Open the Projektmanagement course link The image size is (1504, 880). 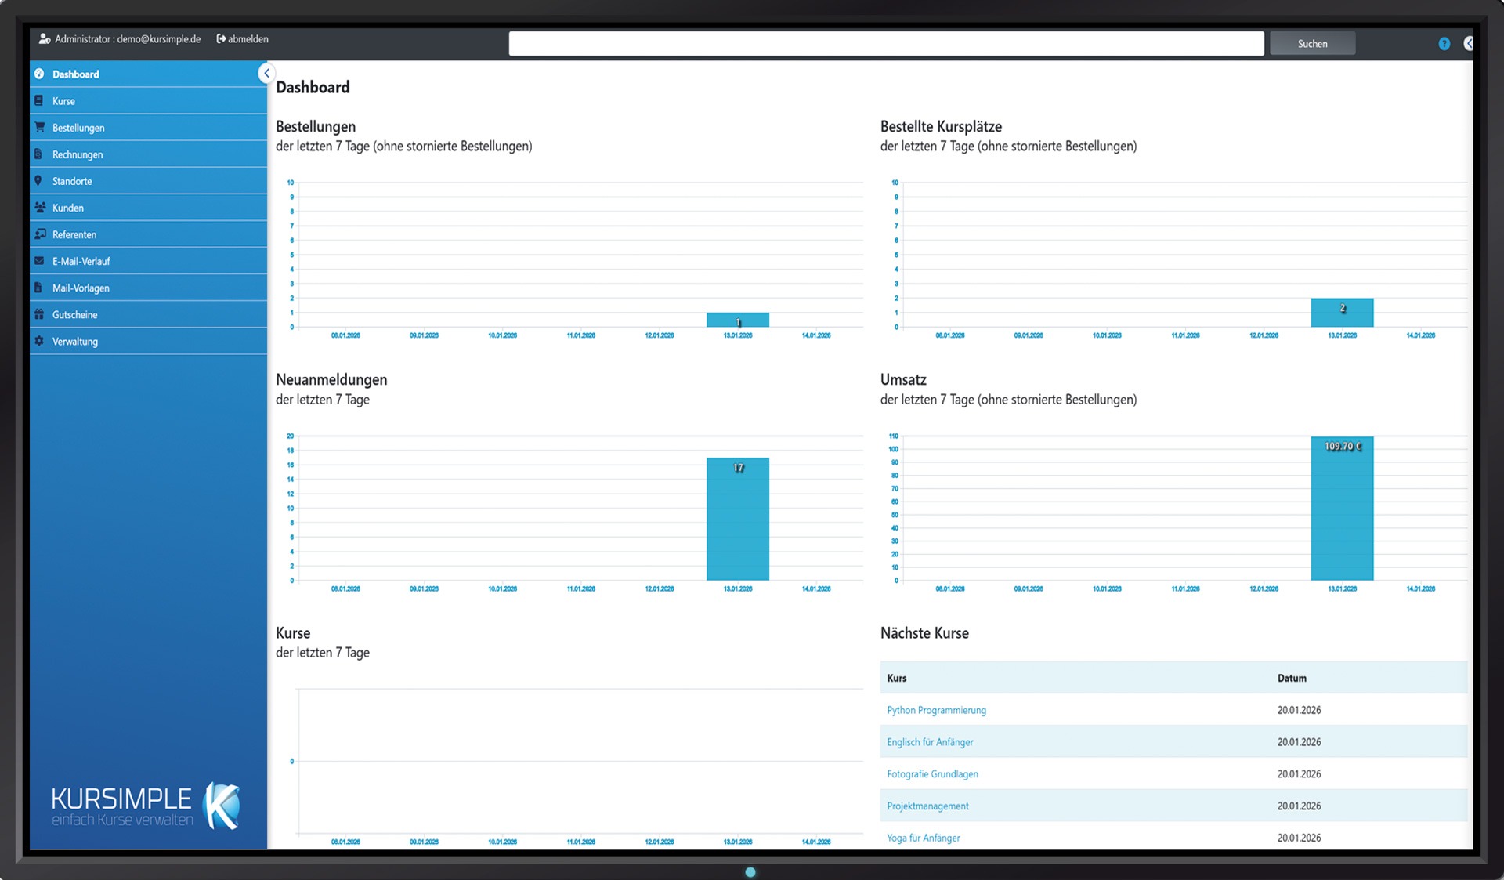point(927,806)
